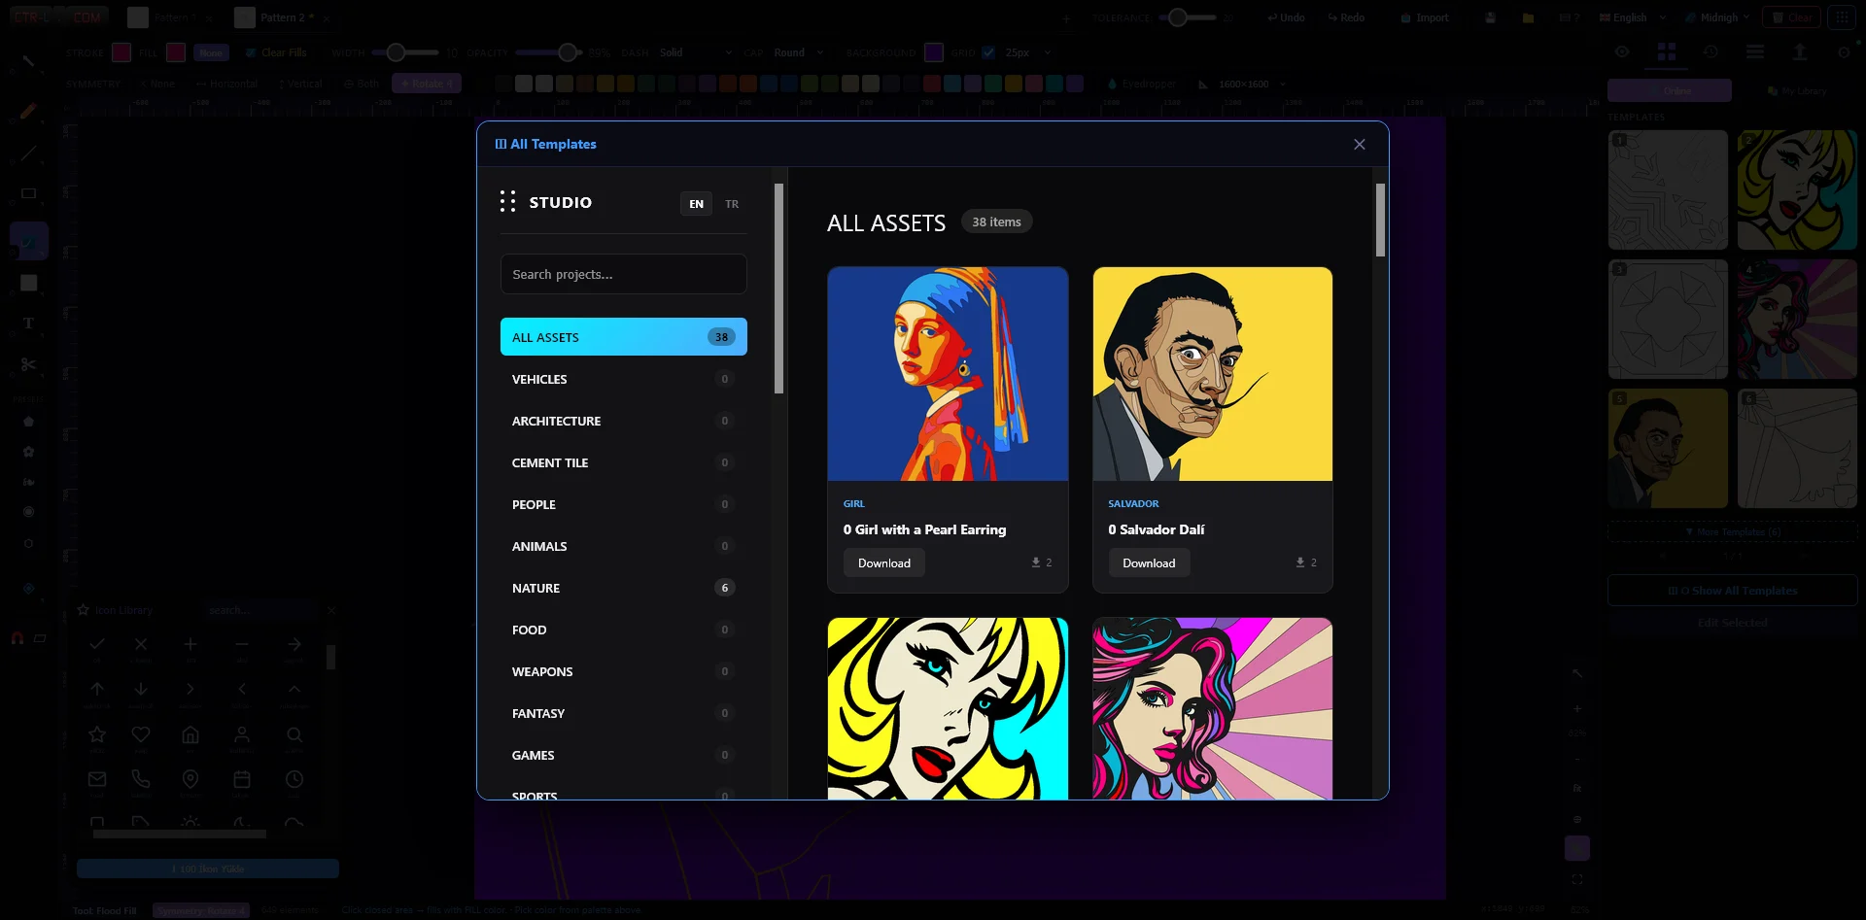1866x920 pixels.
Task: Select the Scissors tool in left toolbar
Action: (28, 364)
